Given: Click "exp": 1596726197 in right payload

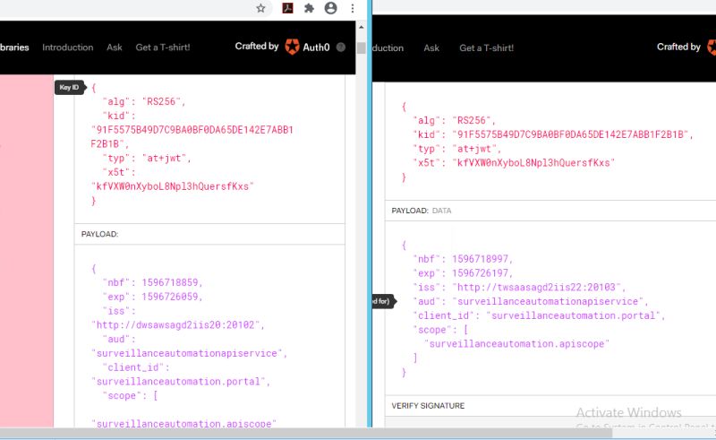Looking at the screenshot, I should [x=463, y=273].
